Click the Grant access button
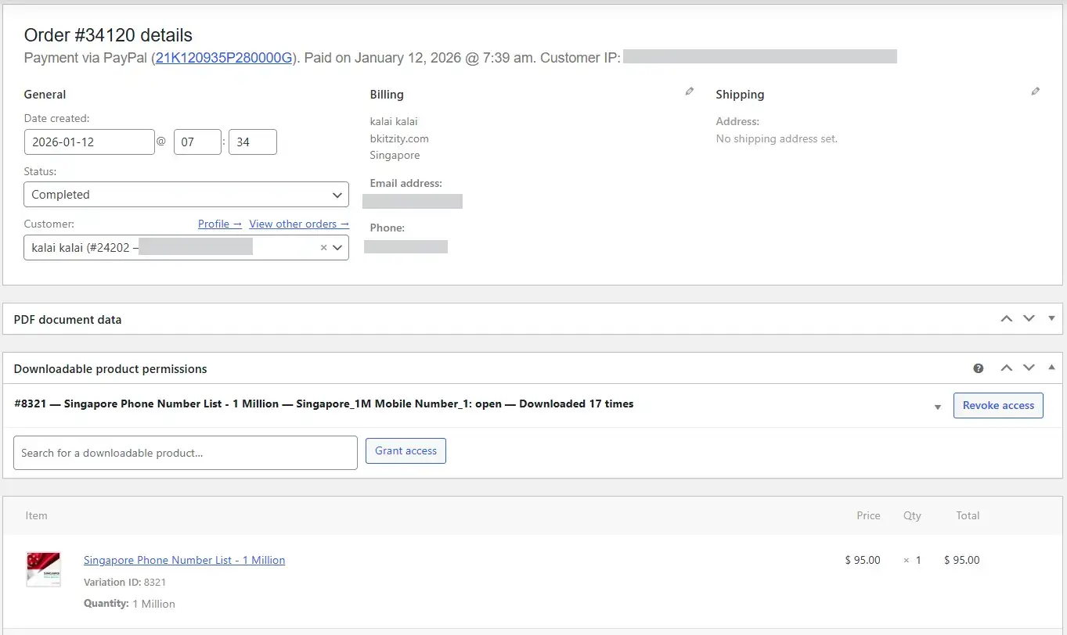This screenshot has width=1067, height=635. [406, 450]
